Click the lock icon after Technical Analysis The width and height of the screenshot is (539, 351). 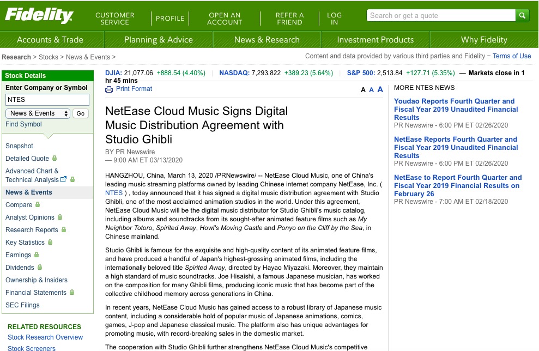click(72, 179)
